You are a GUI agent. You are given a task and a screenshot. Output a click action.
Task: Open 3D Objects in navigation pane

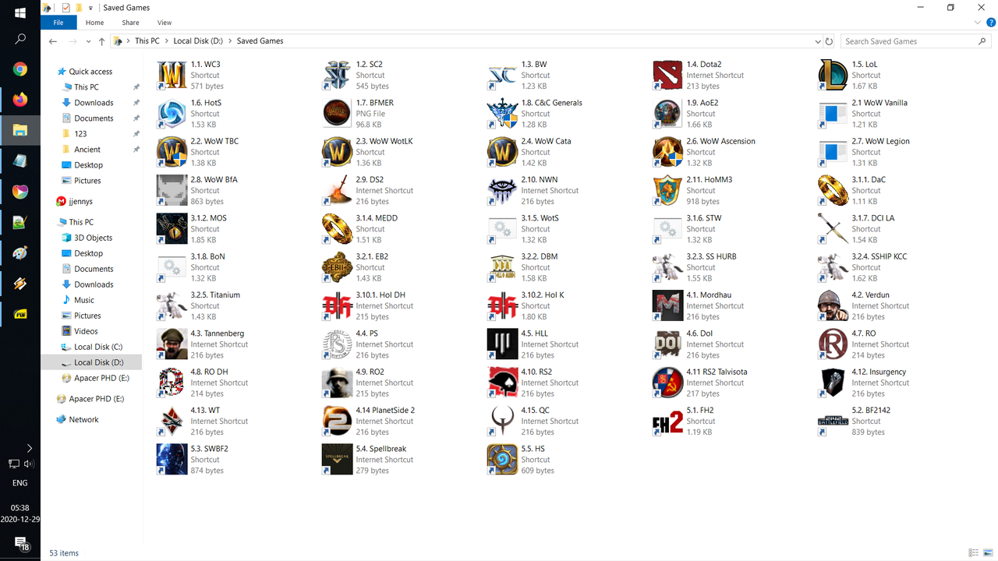point(94,238)
